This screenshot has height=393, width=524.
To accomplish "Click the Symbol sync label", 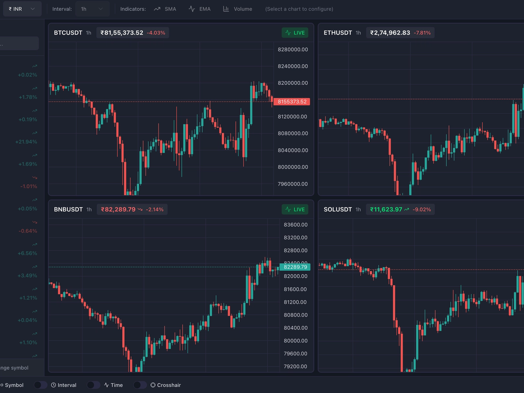I will point(14,385).
